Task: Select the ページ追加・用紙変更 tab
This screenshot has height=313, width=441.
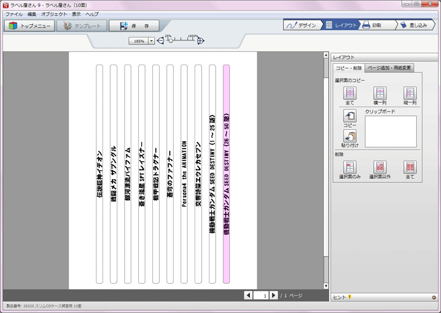Action: pos(389,68)
